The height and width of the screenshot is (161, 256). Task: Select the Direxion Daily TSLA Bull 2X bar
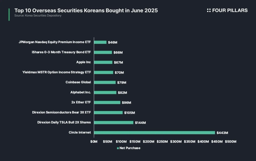click(x=114, y=122)
